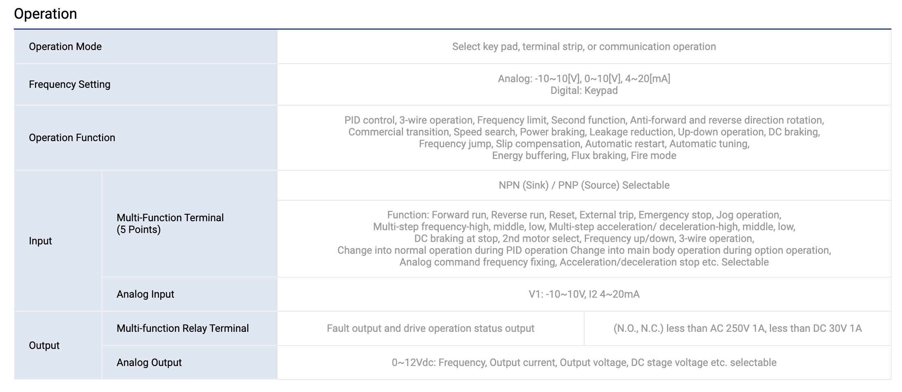The image size is (902, 392).
Task: Click the Multi-function Relay Terminal label
Action: point(183,328)
